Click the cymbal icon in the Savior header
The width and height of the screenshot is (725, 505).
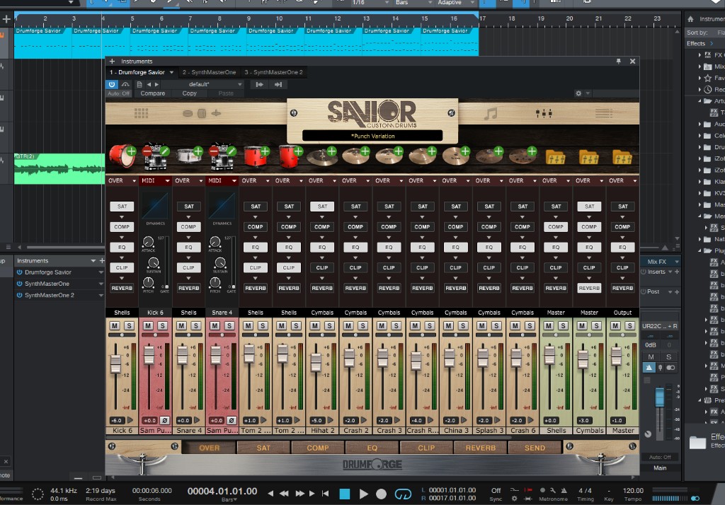pyautogui.click(x=216, y=113)
